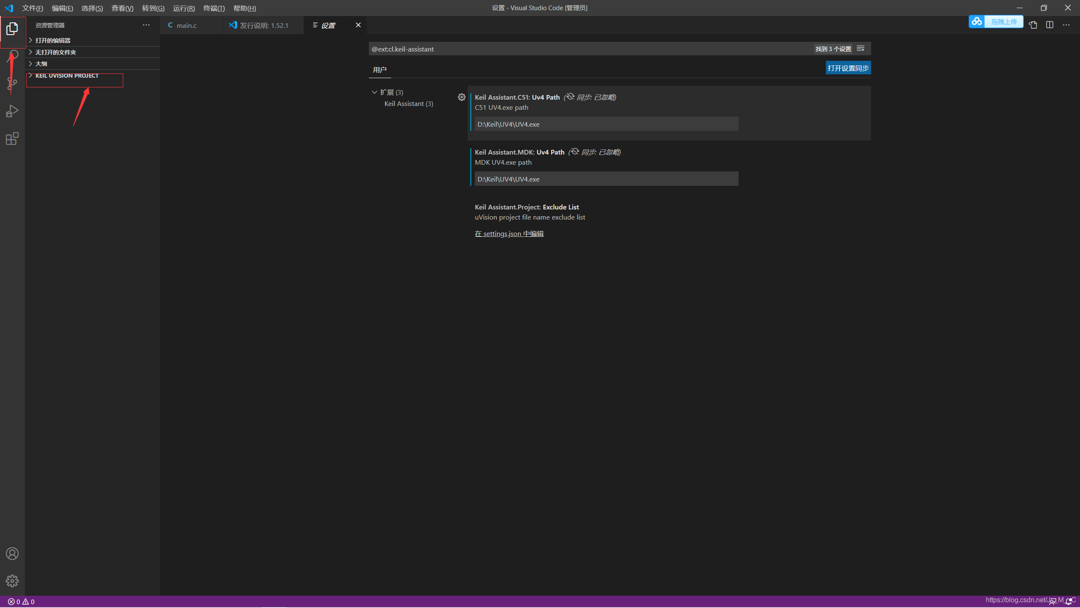Open the 运行(R) menu
Image resolution: width=1080 pixels, height=608 pixels.
coord(184,8)
